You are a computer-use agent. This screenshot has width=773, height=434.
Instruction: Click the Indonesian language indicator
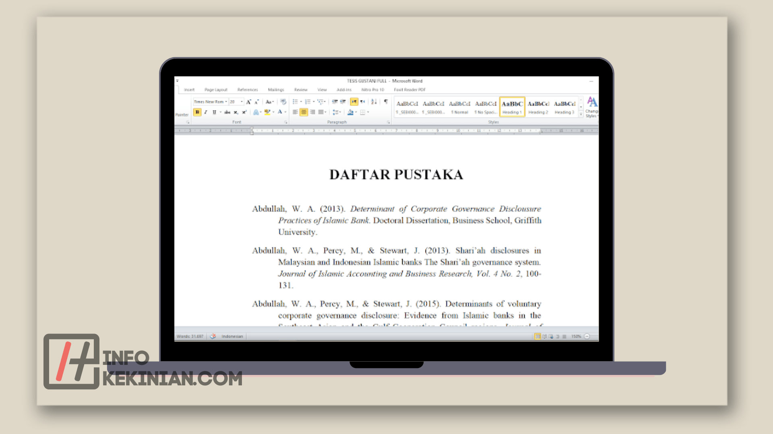pos(232,336)
